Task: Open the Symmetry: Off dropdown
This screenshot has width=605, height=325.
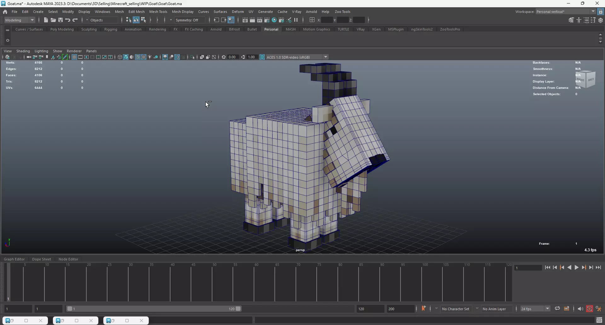Action: 190,20
